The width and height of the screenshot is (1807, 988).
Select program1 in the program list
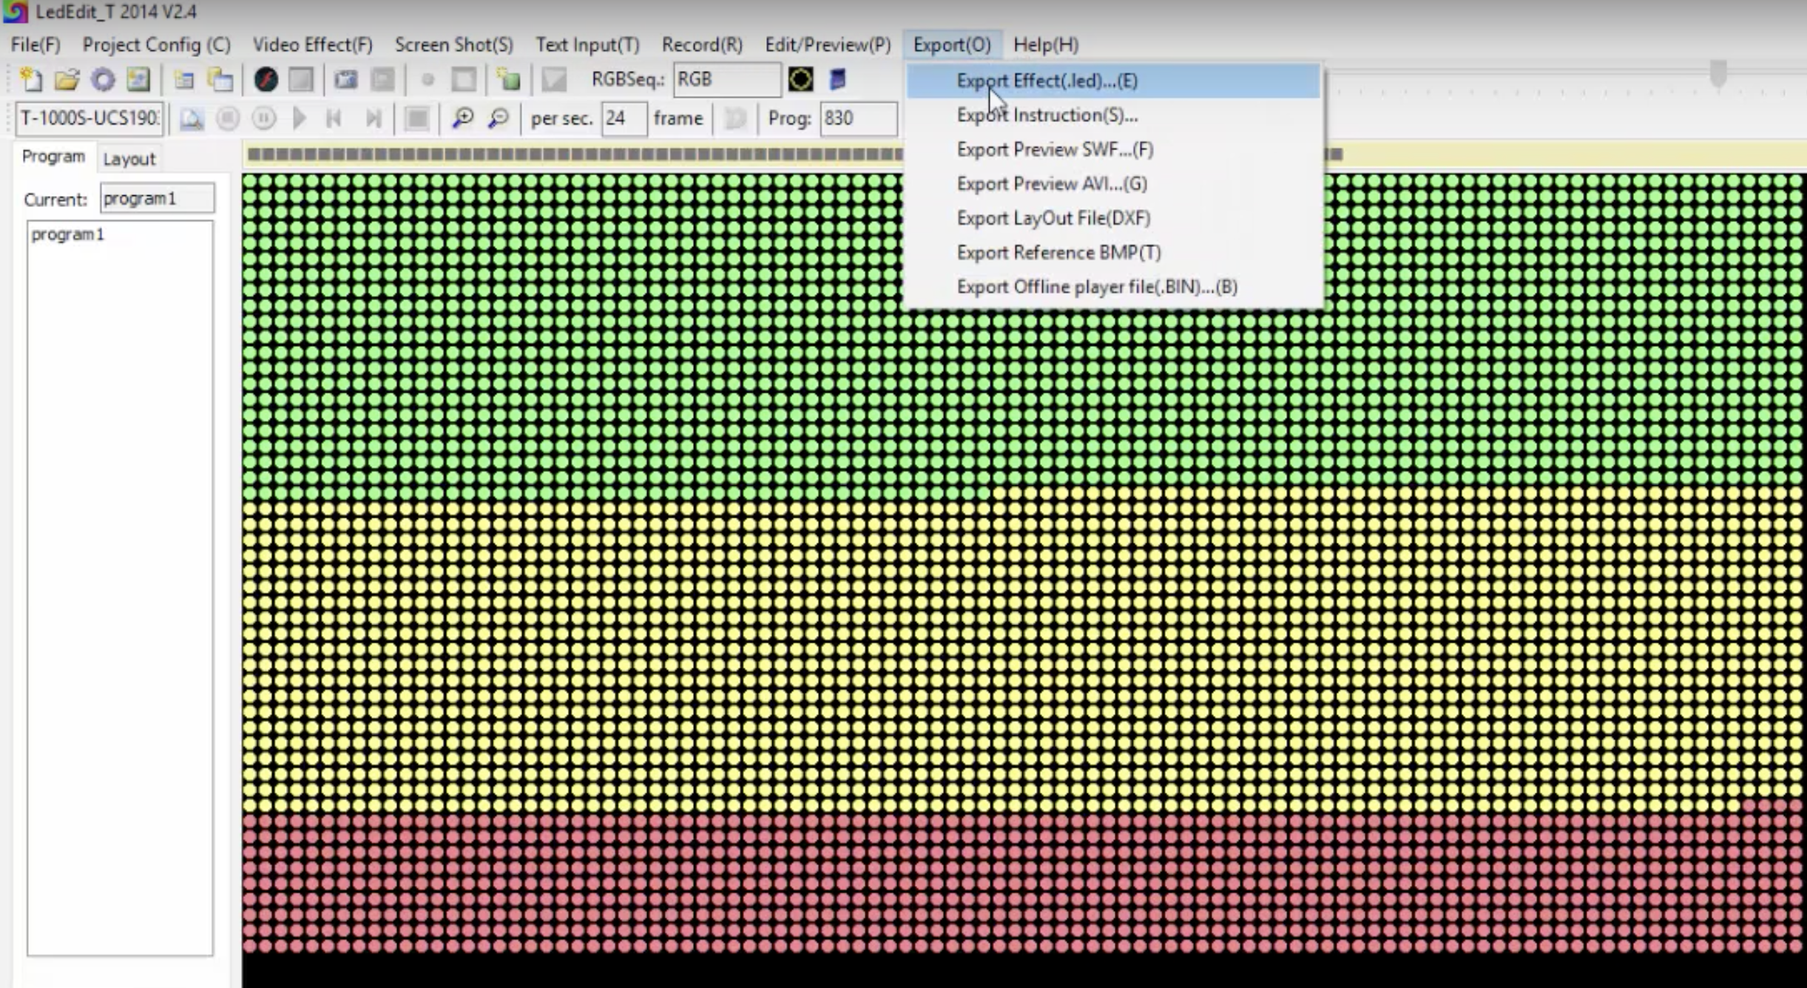(67, 234)
